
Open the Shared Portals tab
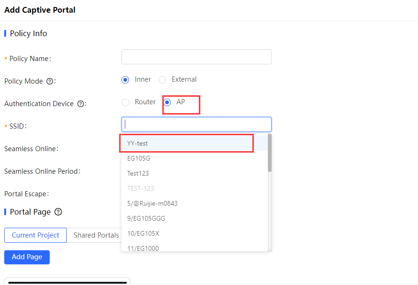coord(96,235)
